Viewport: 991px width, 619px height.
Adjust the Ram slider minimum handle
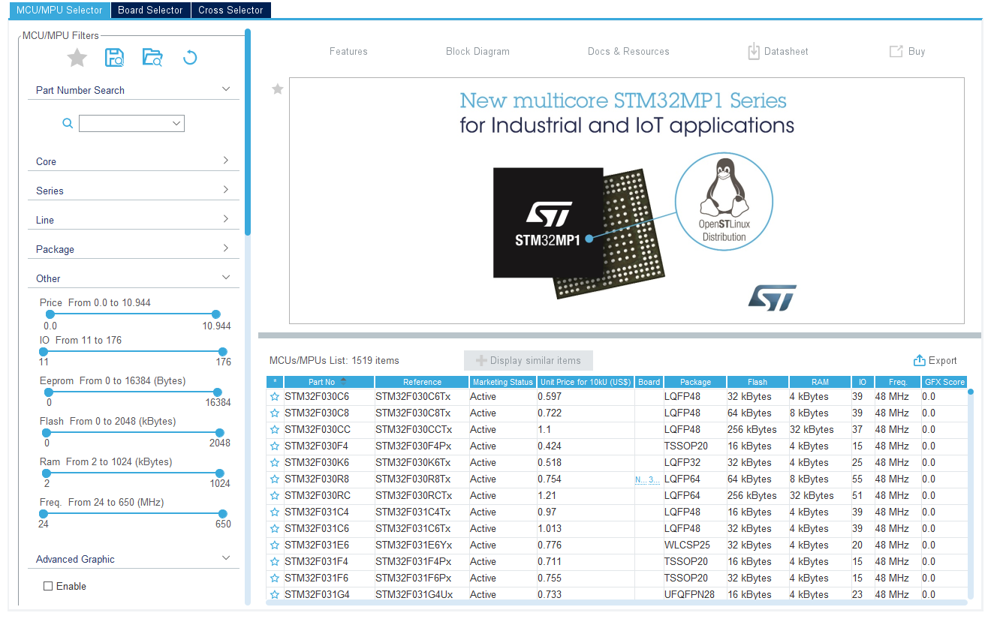point(47,473)
